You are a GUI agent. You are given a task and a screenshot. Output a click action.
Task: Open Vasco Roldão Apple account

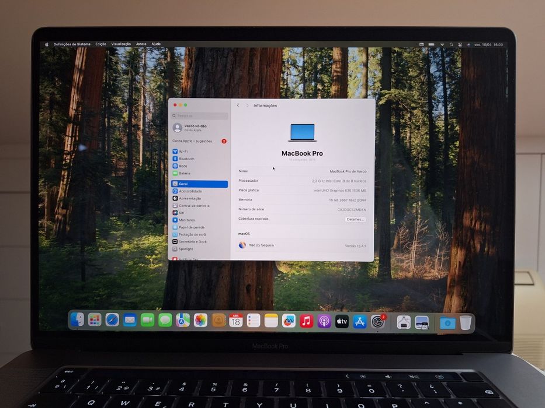(x=200, y=128)
